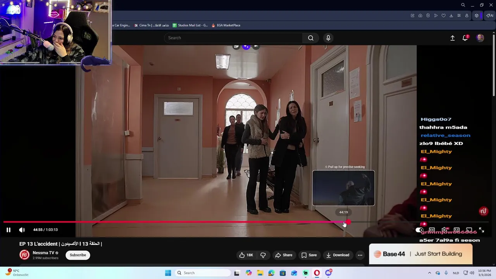This screenshot has width=496, height=279.
Task: Open Microsoft Store from taskbar
Action: [282, 273]
